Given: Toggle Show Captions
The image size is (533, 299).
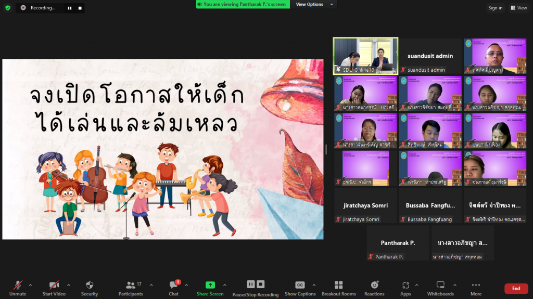Looking at the screenshot, I should (x=300, y=288).
